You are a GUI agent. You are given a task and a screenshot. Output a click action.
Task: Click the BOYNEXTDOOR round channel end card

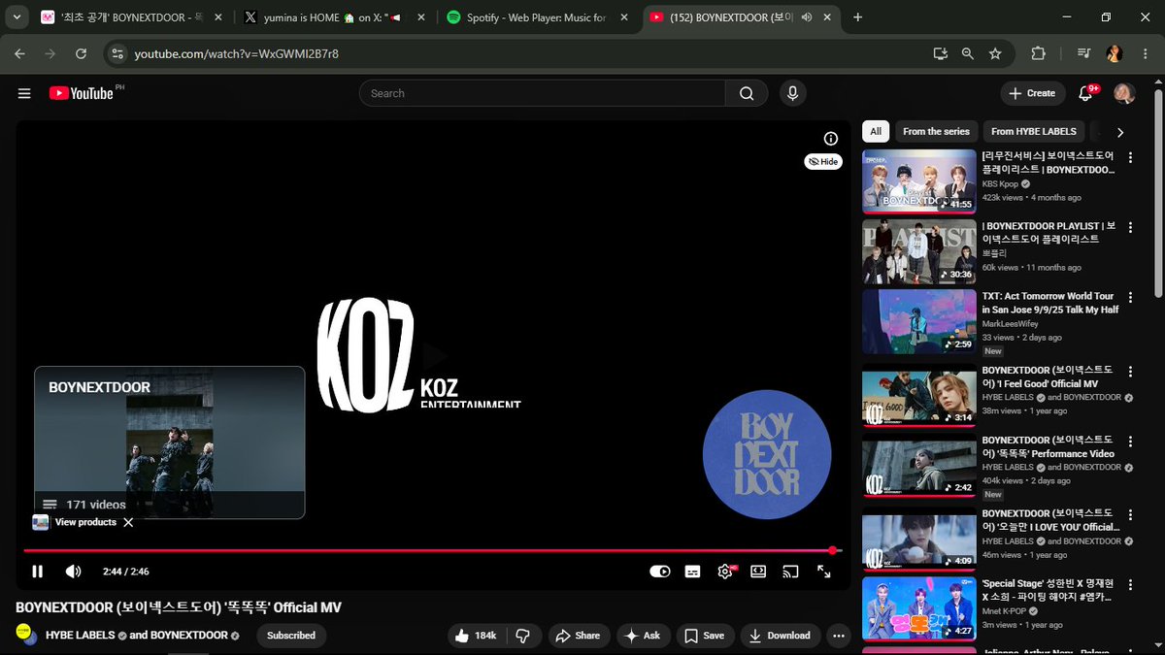767,455
